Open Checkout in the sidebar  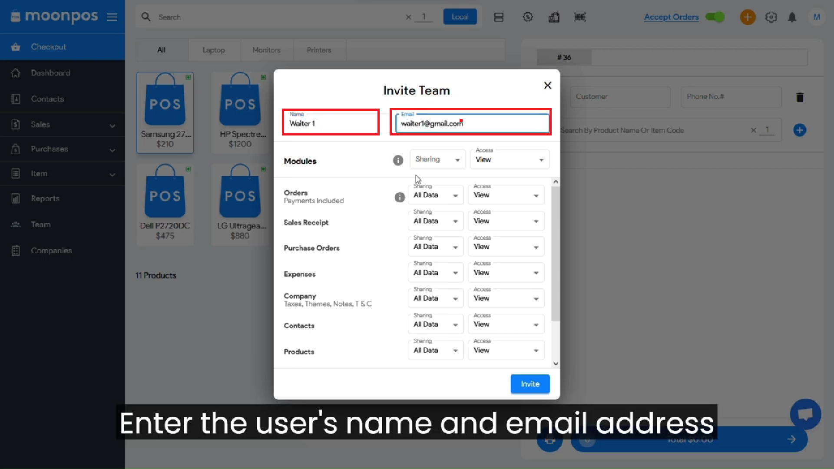click(63, 47)
